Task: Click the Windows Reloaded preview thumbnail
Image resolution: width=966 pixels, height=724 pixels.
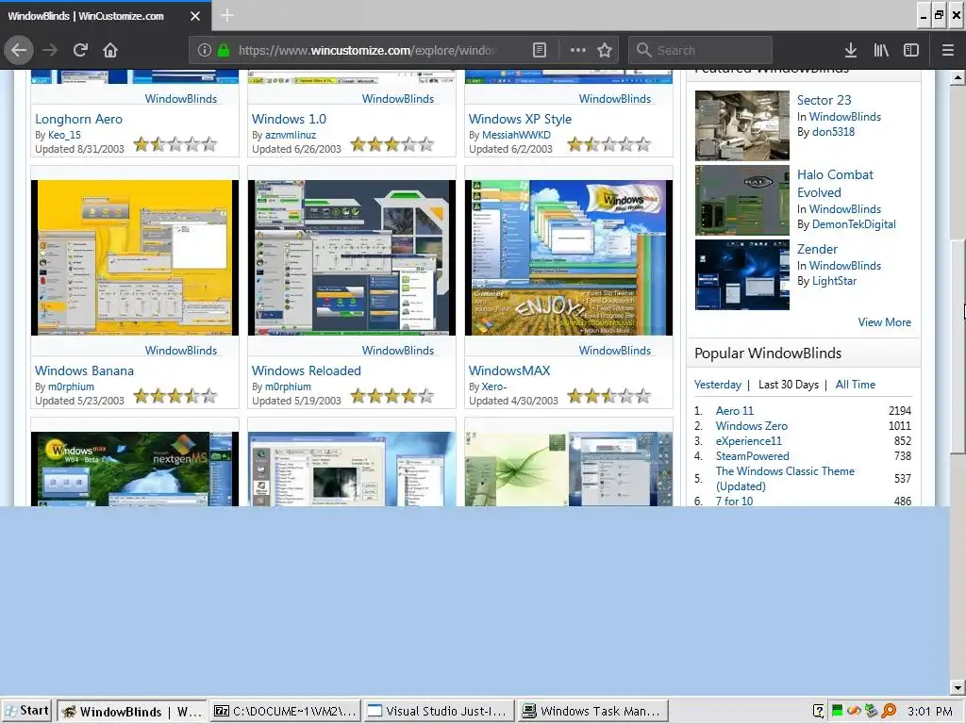Action: 352,257
